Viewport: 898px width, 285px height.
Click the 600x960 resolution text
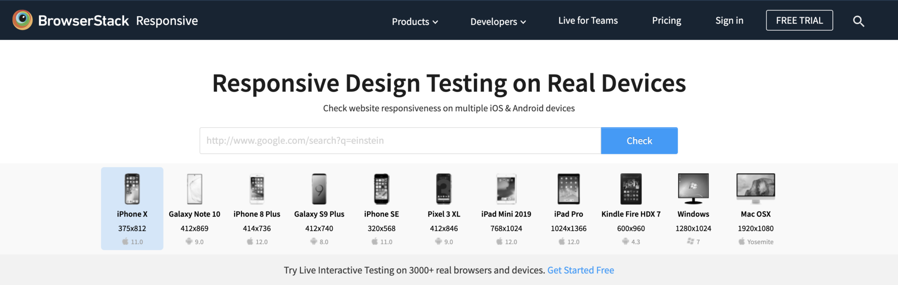[631, 228]
